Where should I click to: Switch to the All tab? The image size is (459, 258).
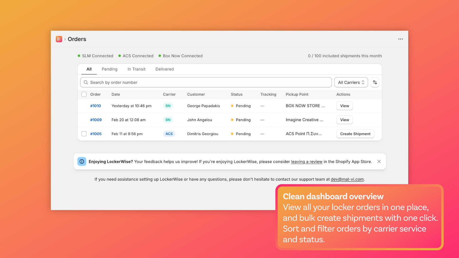pyautogui.click(x=89, y=69)
